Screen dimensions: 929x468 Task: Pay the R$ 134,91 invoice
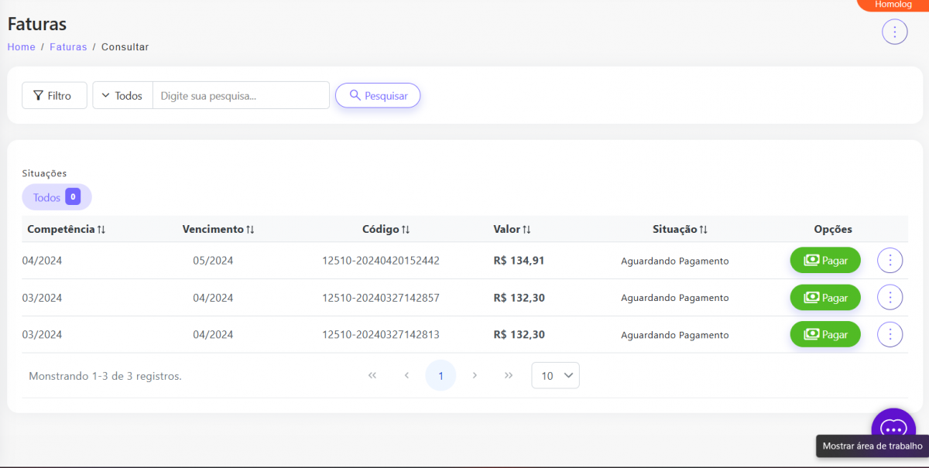pos(825,261)
